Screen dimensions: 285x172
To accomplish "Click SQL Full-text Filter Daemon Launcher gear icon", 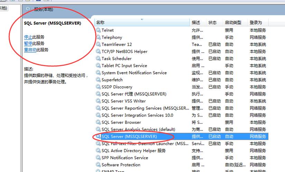I will coord(98,143).
